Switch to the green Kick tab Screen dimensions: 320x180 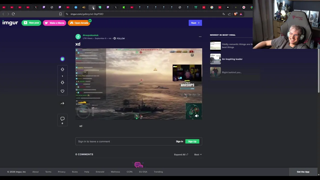[124, 7]
